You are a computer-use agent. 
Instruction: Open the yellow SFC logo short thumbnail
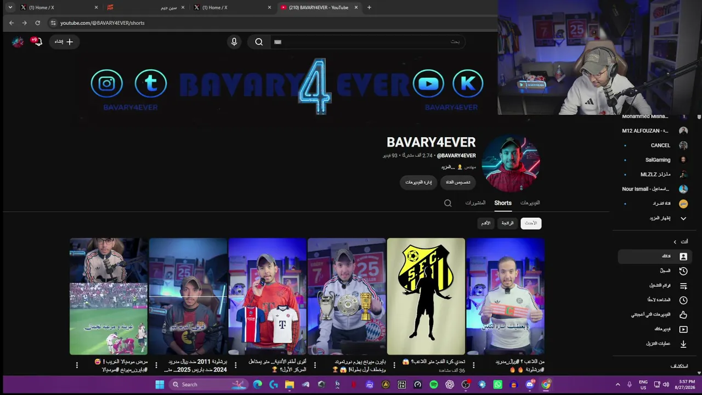[x=426, y=296]
